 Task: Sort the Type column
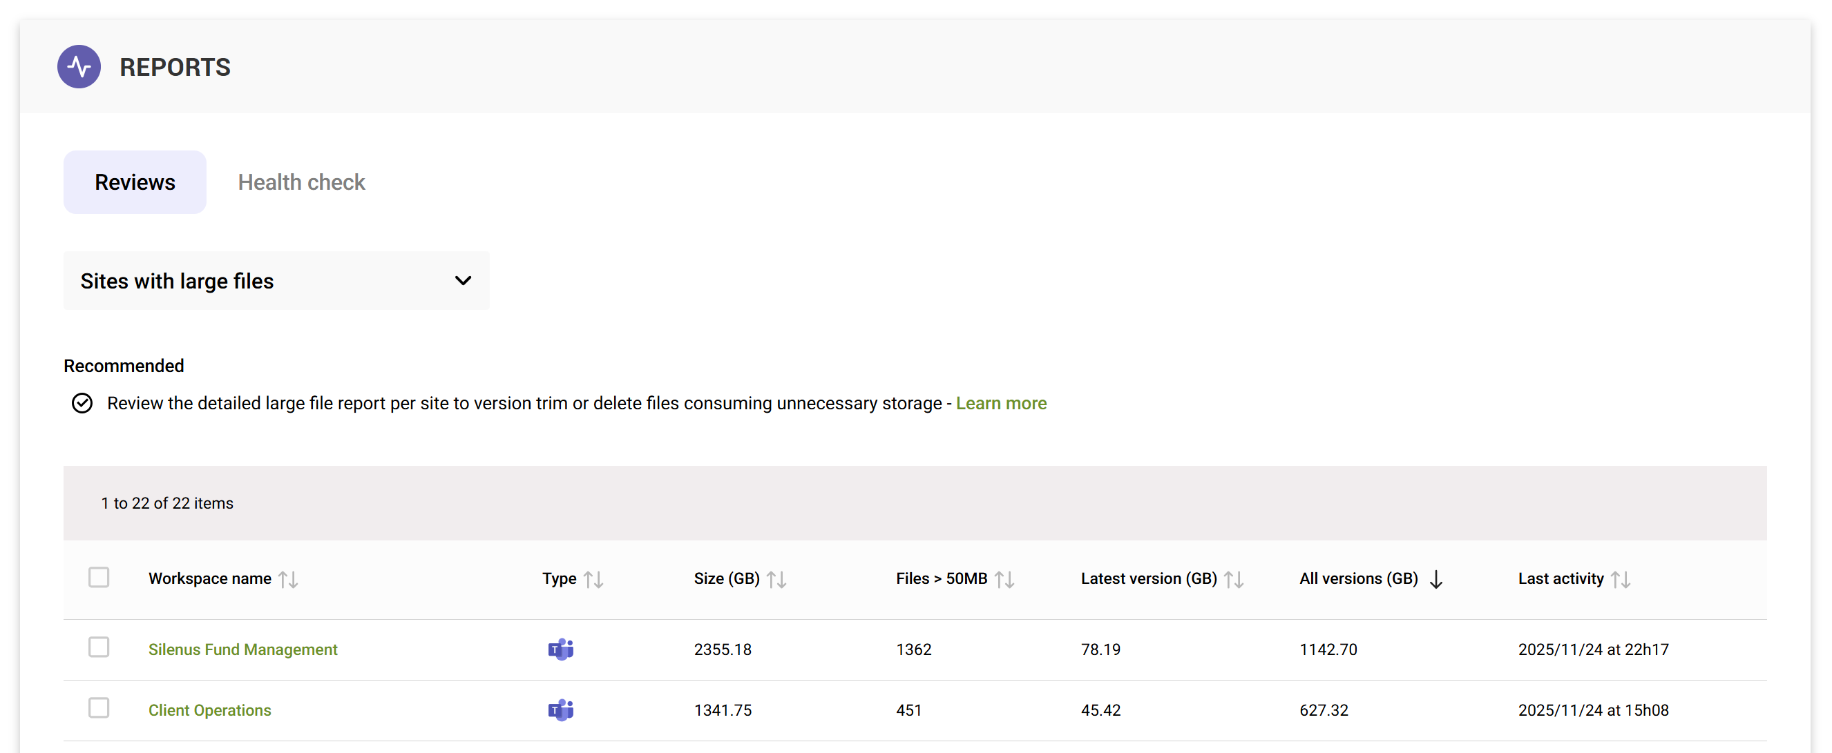[593, 579]
